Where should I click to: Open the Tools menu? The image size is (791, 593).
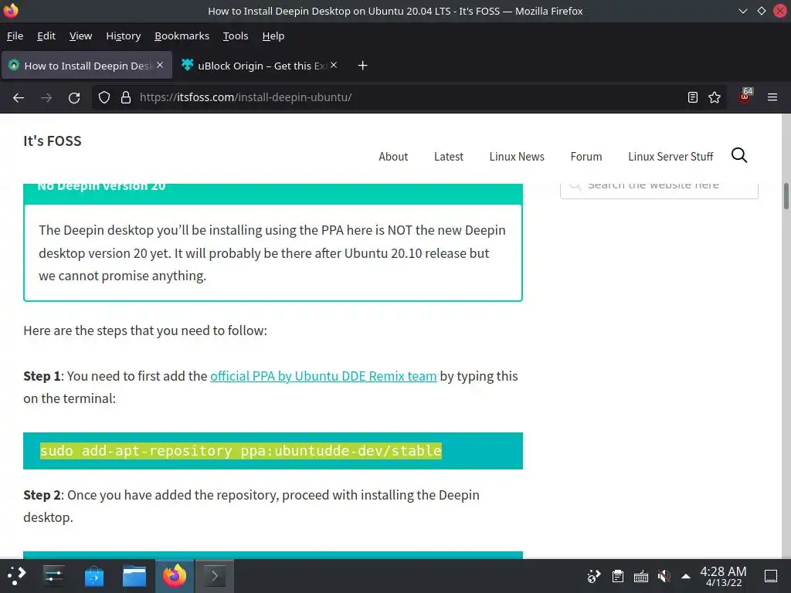click(236, 36)
